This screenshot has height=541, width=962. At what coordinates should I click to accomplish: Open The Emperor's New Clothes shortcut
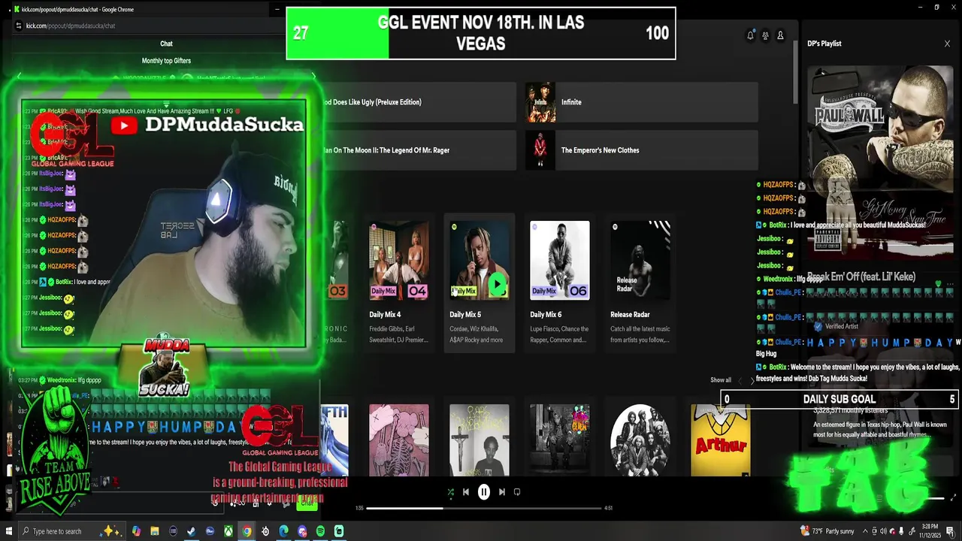641,150
